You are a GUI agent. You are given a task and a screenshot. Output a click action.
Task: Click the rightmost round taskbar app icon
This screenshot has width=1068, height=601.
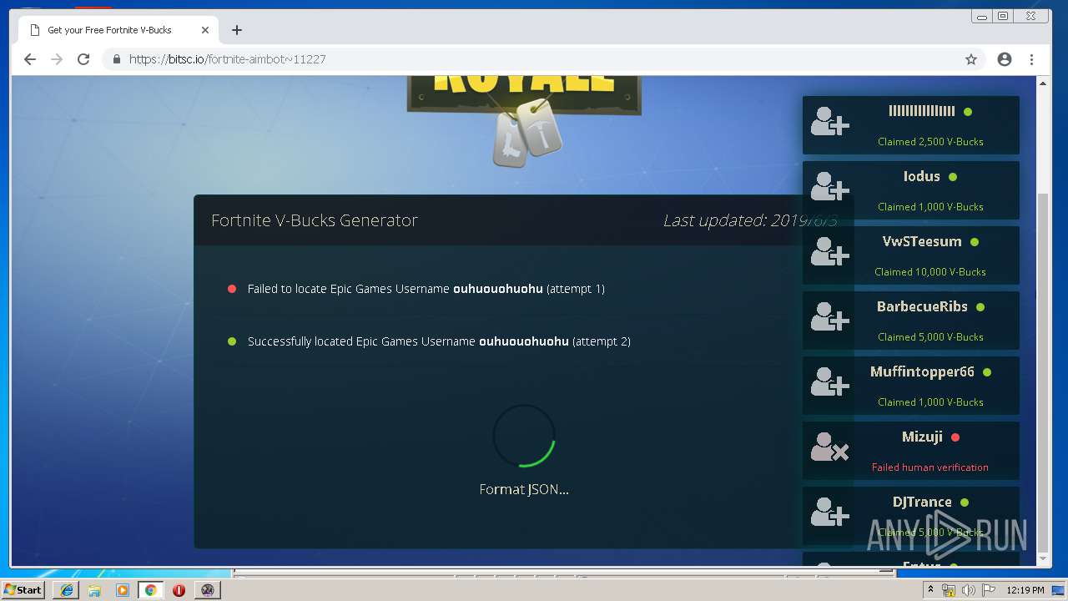click(x=207, y=590)
